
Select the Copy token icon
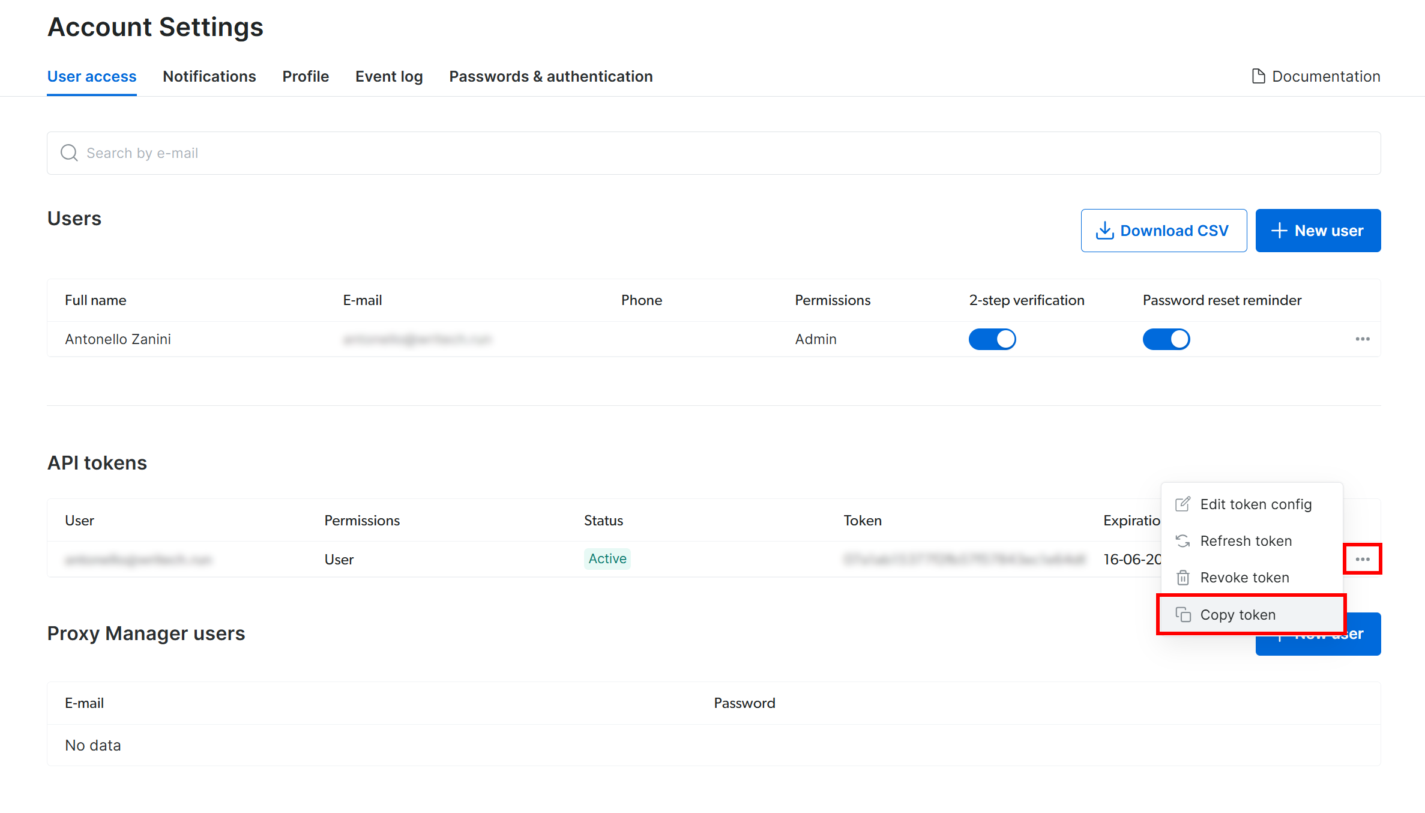[x=1183, y=614]
